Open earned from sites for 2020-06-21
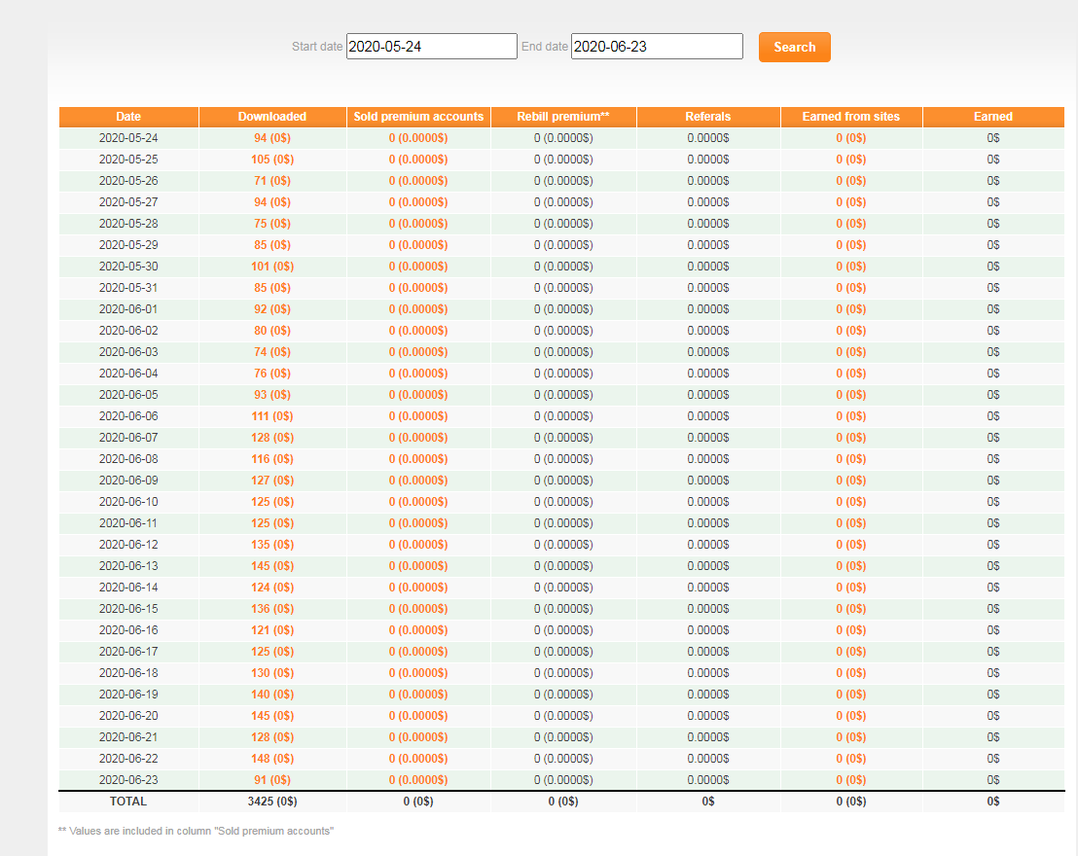Image resolution: width=1078 pixels, height=856 pixels. pyautogui.click(x=851, y=736)
